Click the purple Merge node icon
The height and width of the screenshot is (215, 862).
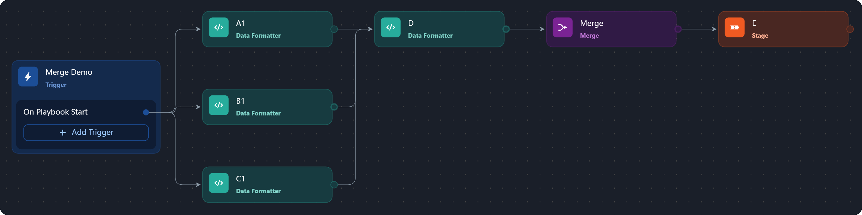pyautogui.click(x=563, y=28)
